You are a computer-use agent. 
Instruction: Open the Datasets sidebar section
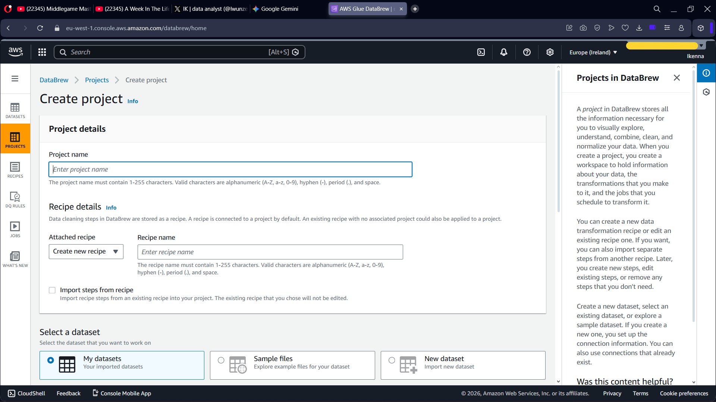(x=15, y=111)
